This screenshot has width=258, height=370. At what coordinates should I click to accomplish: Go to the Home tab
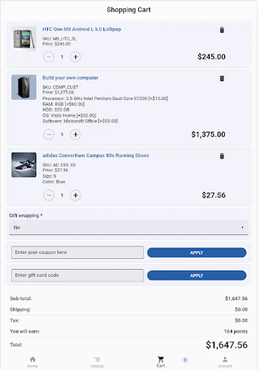[32, 361]
